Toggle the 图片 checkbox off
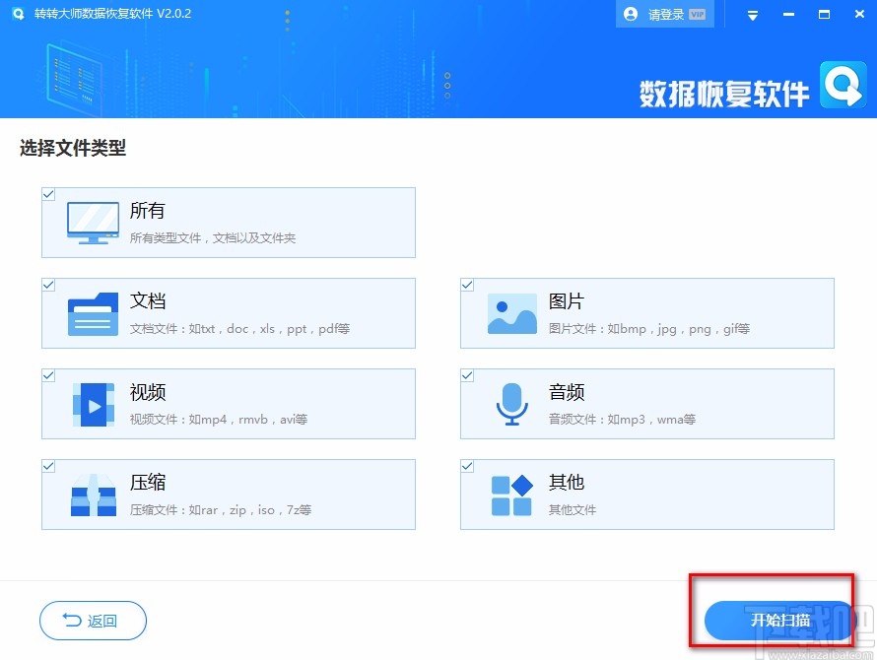 pos(466,285)
